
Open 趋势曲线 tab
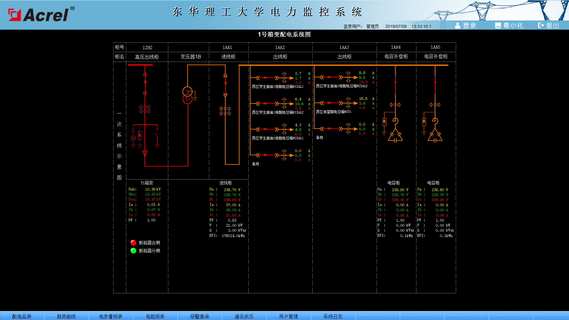(x=66, y=316)
